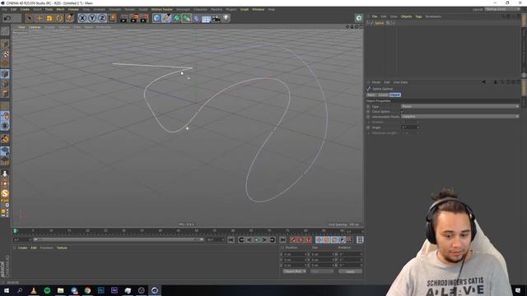
Task: Click the Record Active Objects button
Action: pyautogui.click(x=293, y=240)
